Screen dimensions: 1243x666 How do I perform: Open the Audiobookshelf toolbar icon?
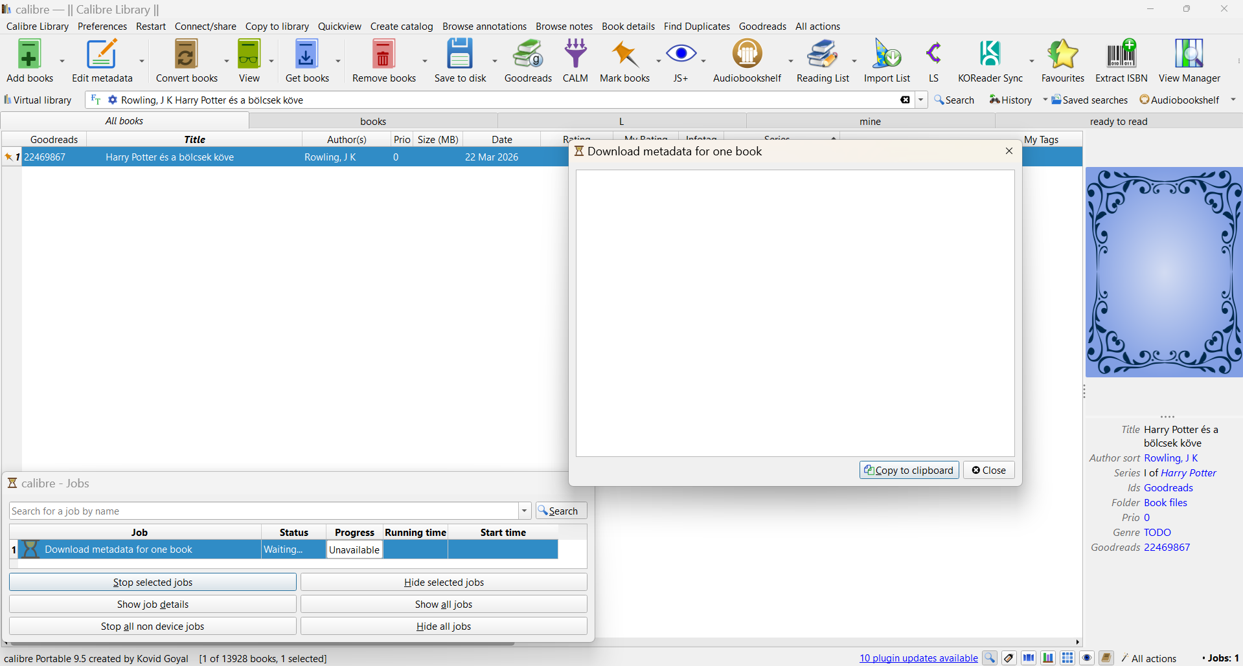[x=747, y=54]
